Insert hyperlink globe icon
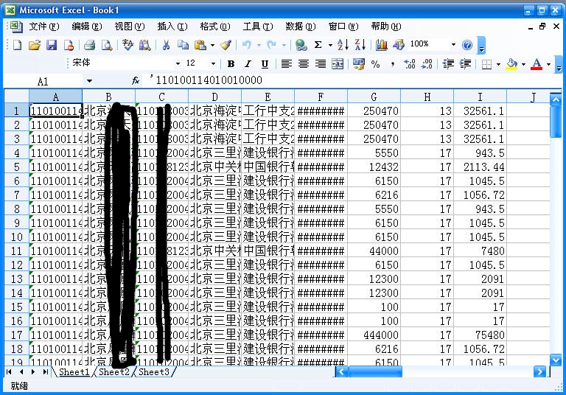 (301, 45)
